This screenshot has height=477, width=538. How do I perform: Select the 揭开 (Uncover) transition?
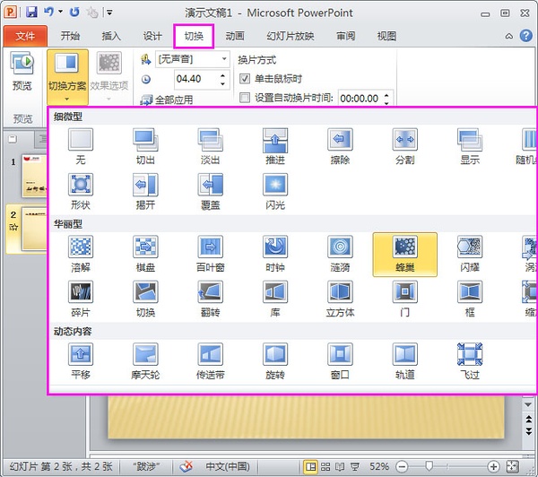click(145, 192)
